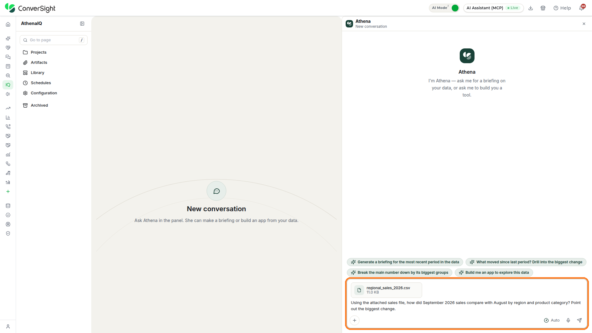Open the chat bubbles rail icon
Image resolution: width=592 pixels, height=333 pixels.
tap(8, 57)
